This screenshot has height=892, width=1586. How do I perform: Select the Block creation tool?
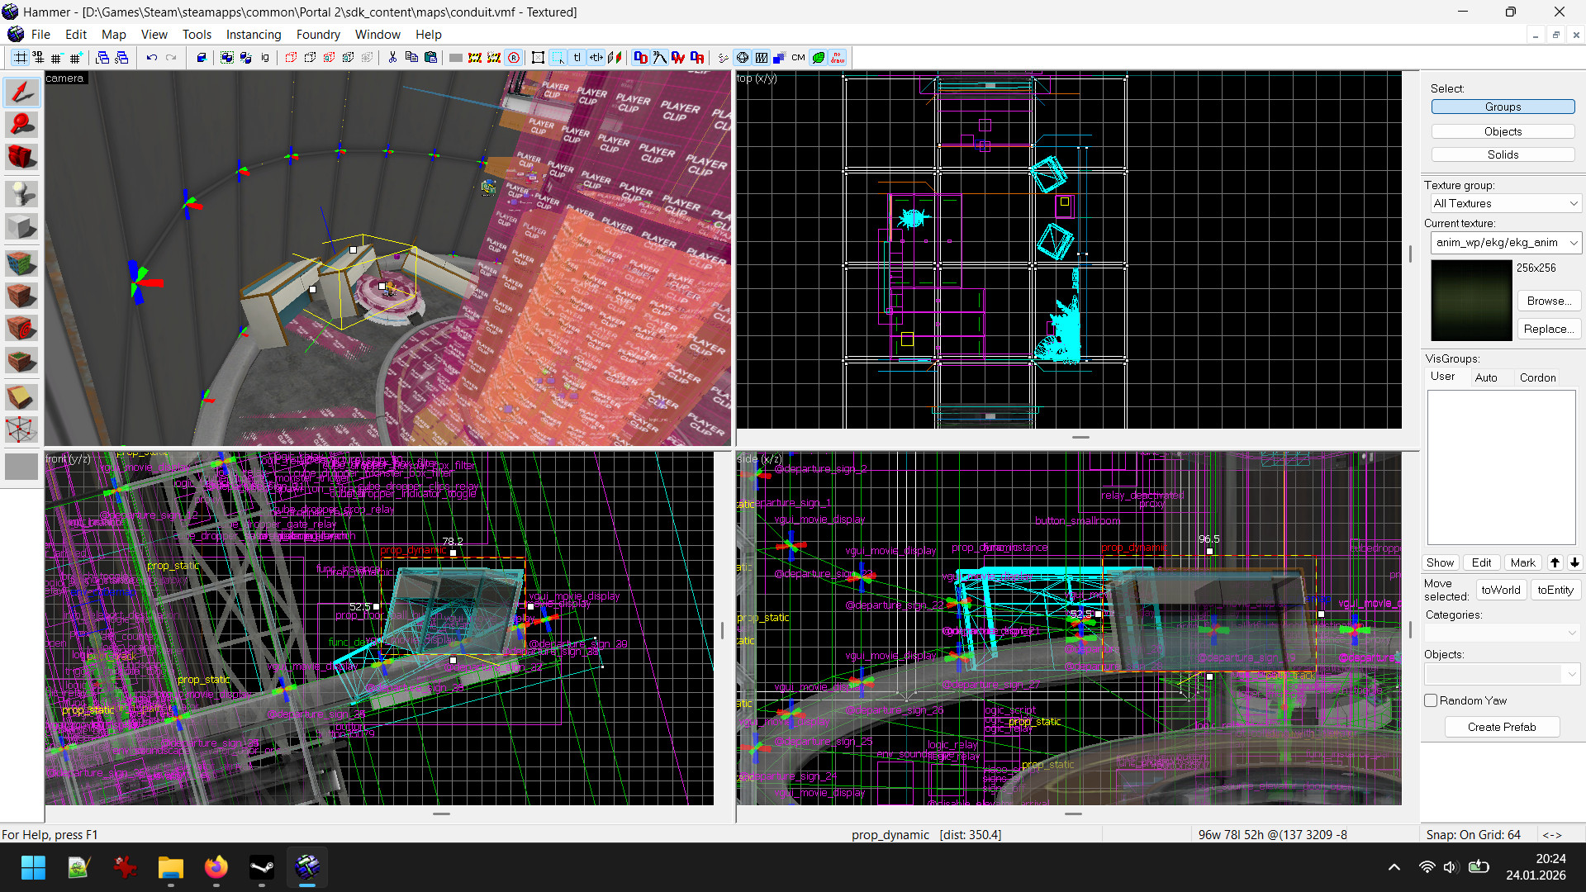21,227
